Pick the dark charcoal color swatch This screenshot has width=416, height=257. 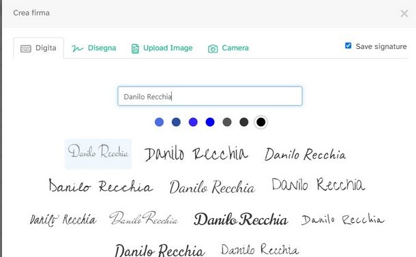[x=244, y=122]
